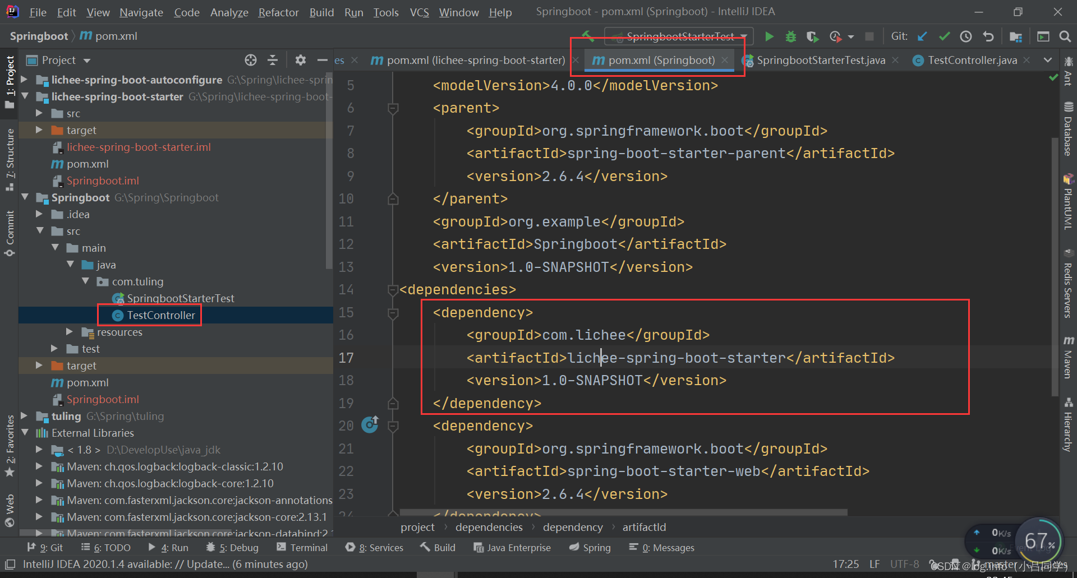Collapse the lichee-spring-boot-starter module
The width and height of the screenshot is (1077, 578).
click(x=24, y=96)
